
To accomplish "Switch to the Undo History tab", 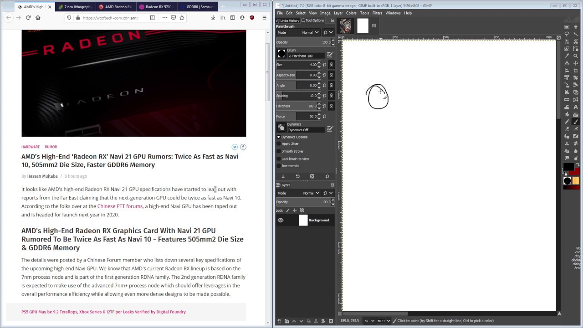I will pos(288,20).
